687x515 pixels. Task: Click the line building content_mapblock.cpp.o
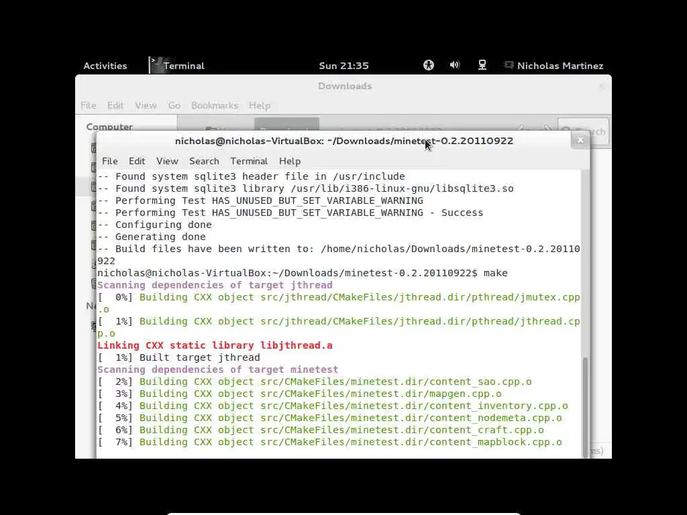(329, 443)
